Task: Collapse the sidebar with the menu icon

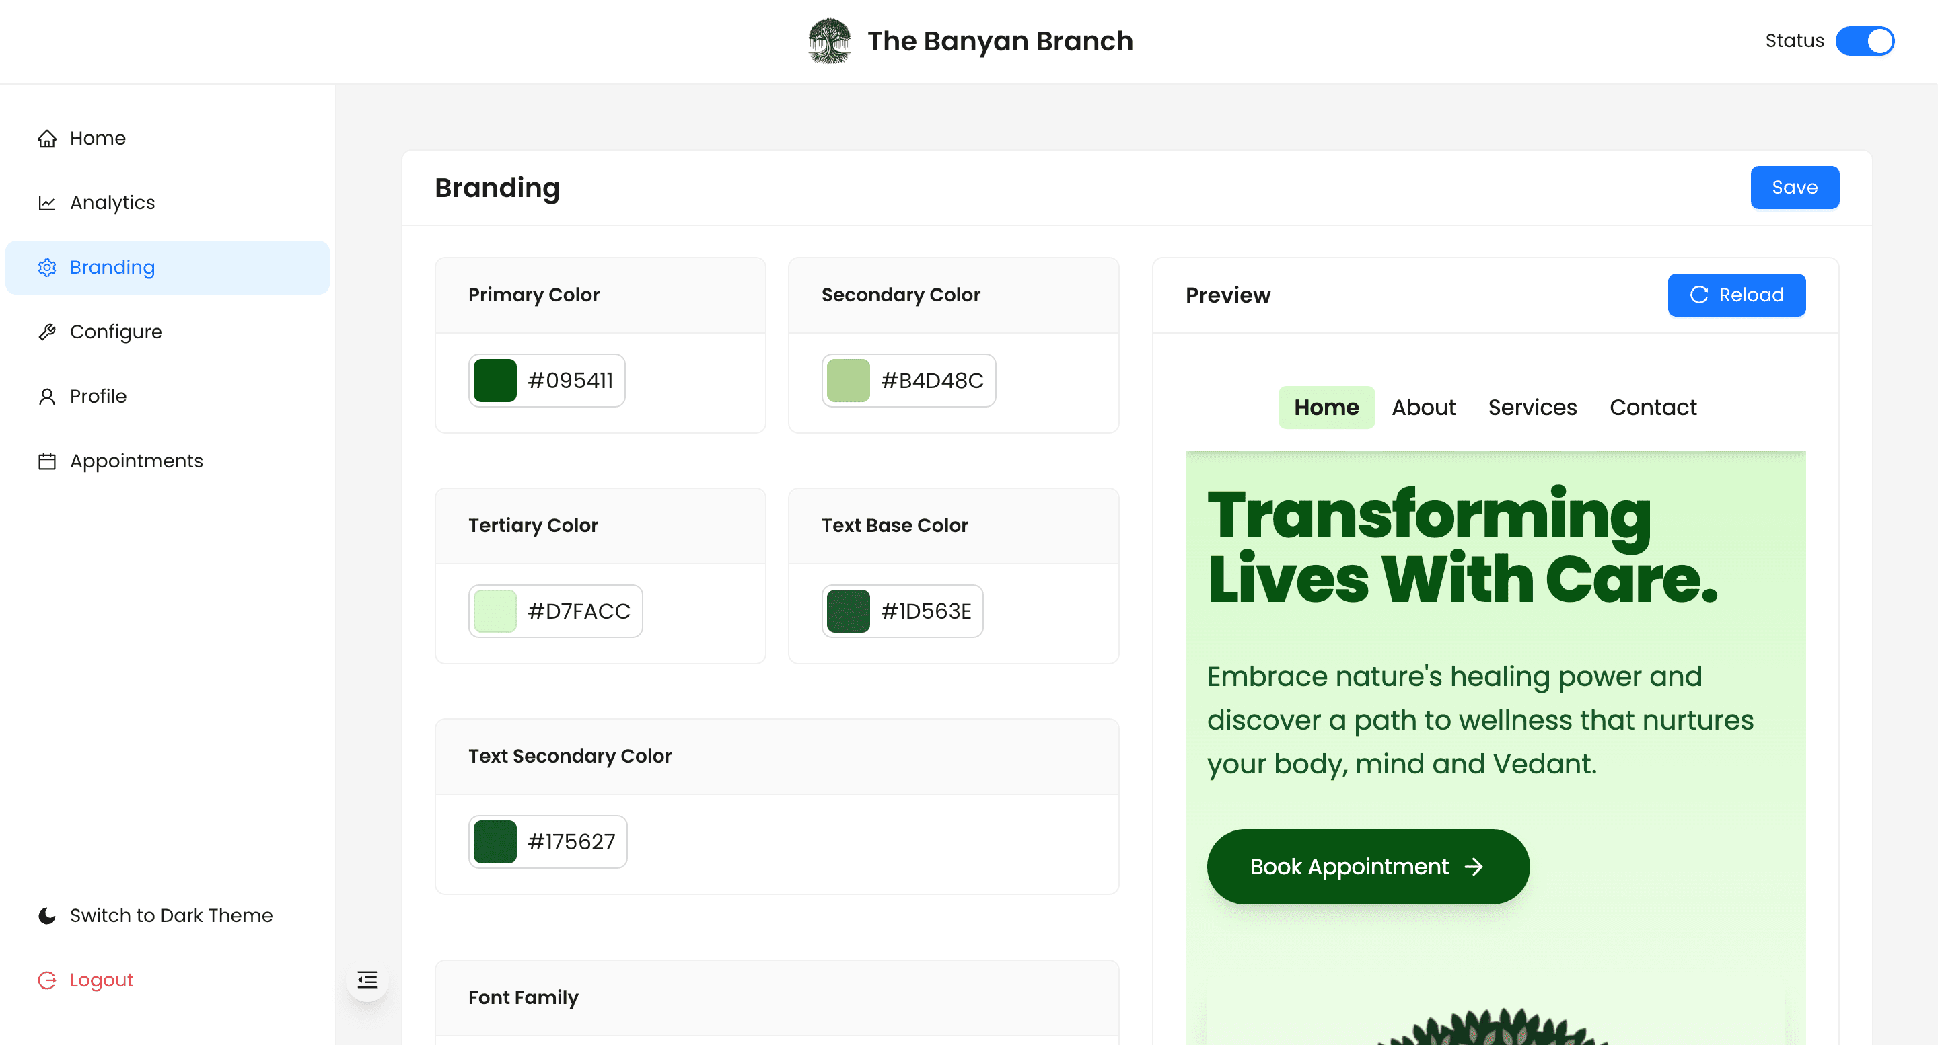Action: coord(367,980)
